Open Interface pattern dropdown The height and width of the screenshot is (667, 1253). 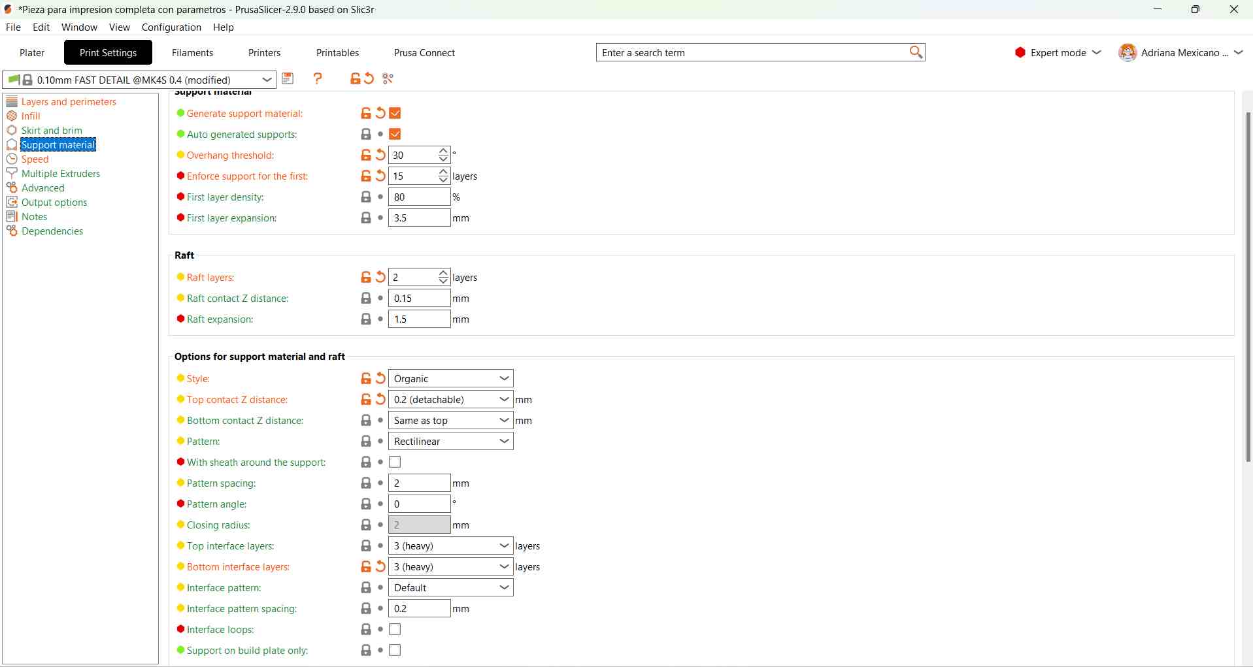point(451,588)
